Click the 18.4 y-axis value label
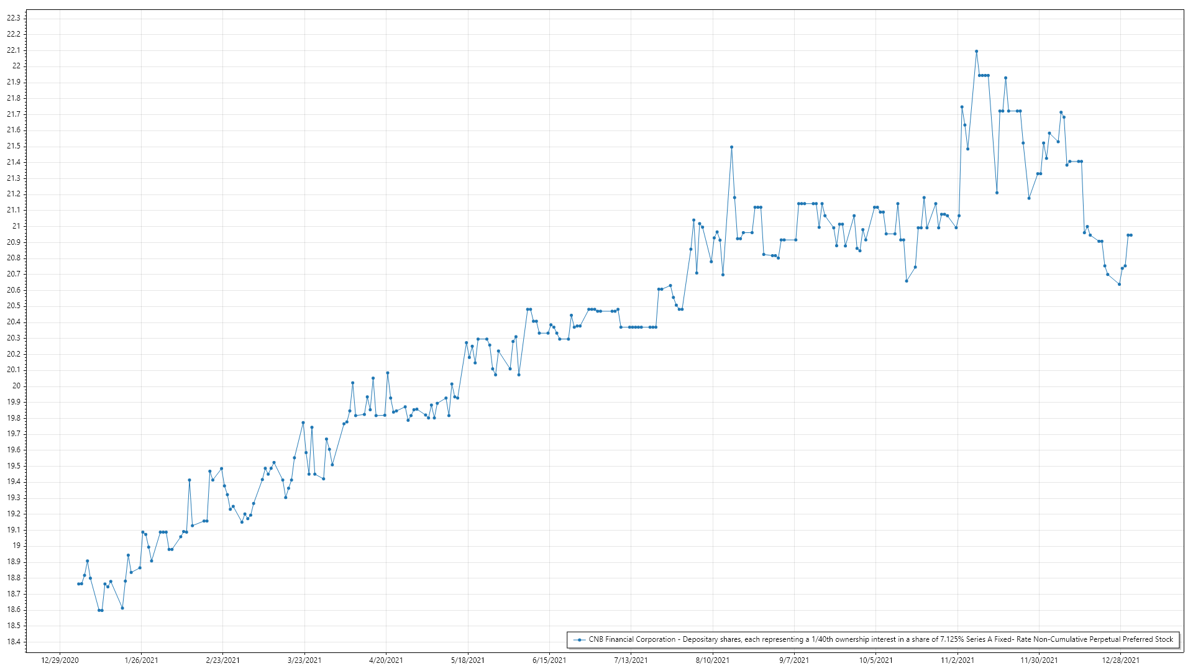 [x=13, y=642]
